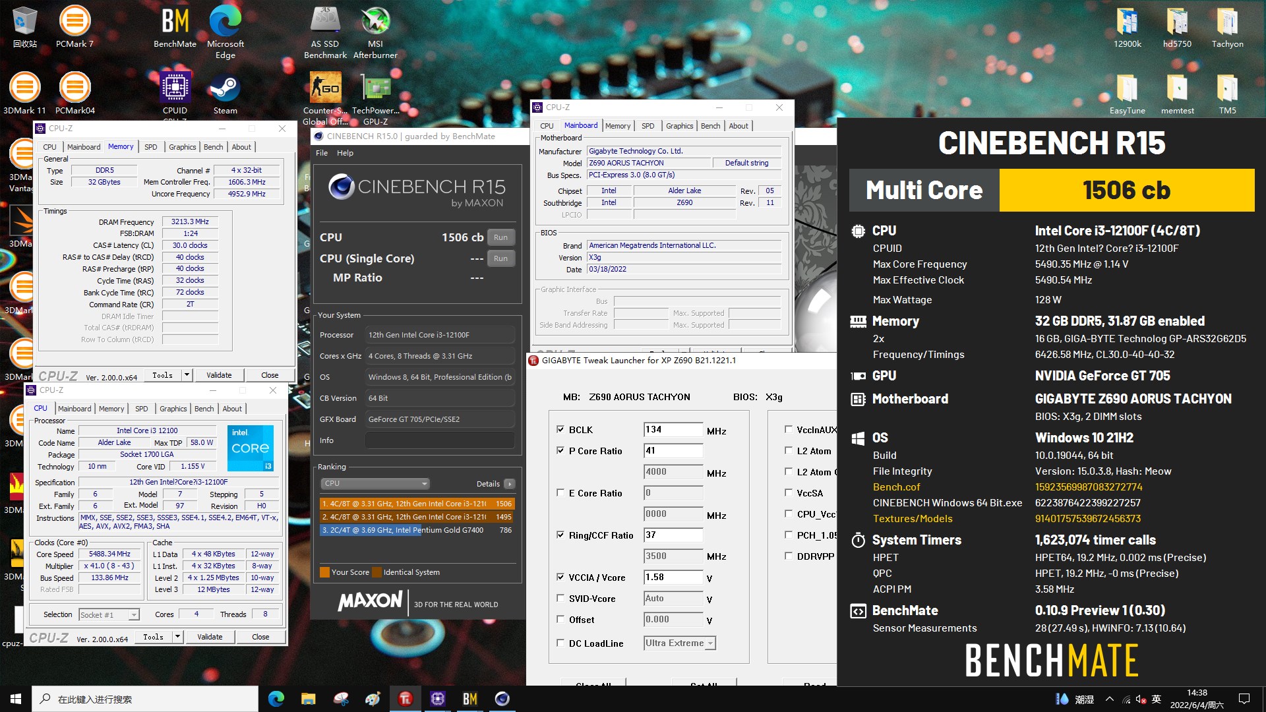Click the taskbar search box
The width and height of the screenshot is (1266, 712).
(145, 699)
